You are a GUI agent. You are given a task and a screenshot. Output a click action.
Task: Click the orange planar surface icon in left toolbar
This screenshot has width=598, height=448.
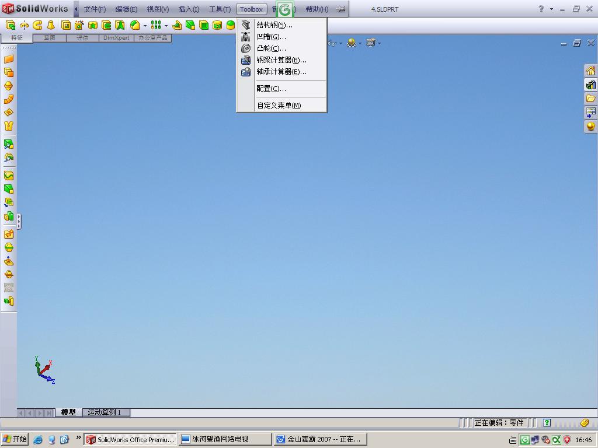point(9,59)
